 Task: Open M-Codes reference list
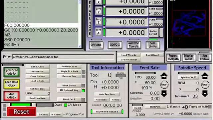tap(56, 114)
